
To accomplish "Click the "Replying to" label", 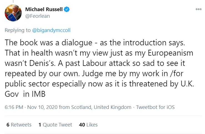I will pos(18,30).
